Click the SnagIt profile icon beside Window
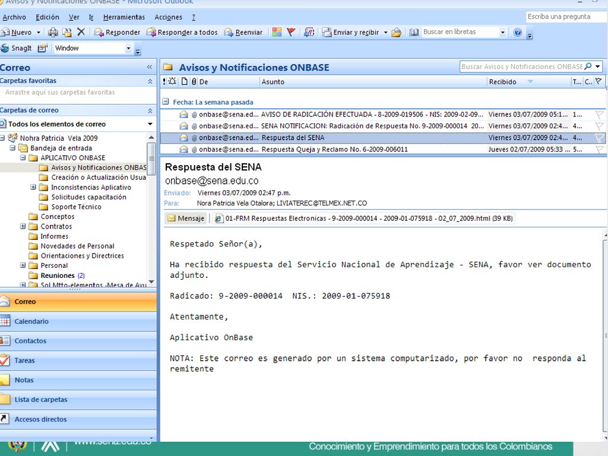This screenshot has width=608, height=456. click(x=42, y=48)
